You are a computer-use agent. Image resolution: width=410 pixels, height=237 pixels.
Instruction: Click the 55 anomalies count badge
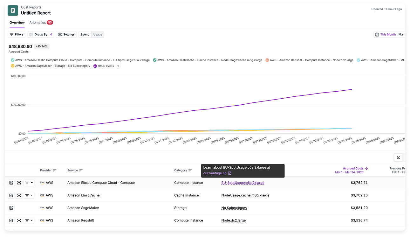50,23
